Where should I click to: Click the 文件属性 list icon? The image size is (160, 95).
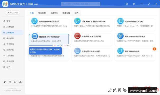[4, 56]
